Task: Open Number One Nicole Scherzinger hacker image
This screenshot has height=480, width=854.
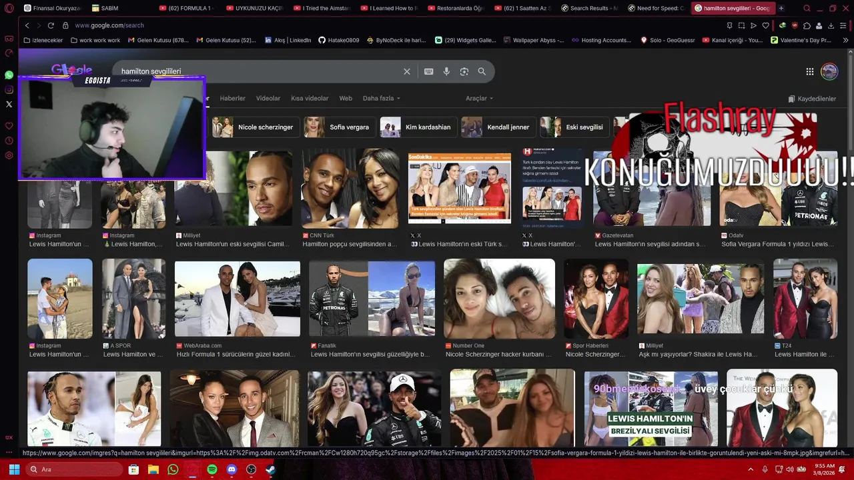Action: pos(499,299)
